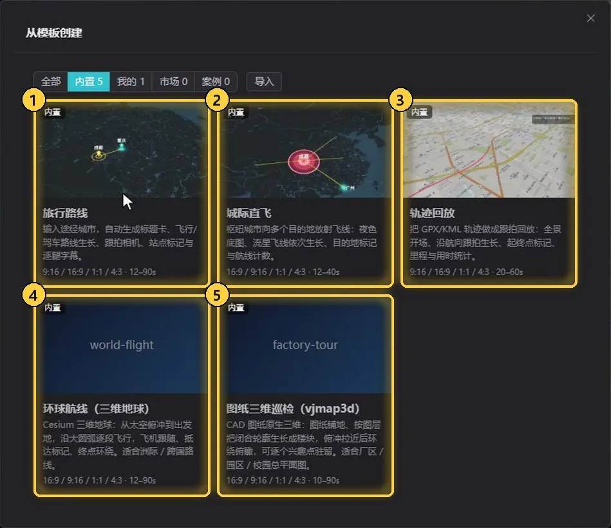Click the 轨迹回放 template title

coord(432,212)
